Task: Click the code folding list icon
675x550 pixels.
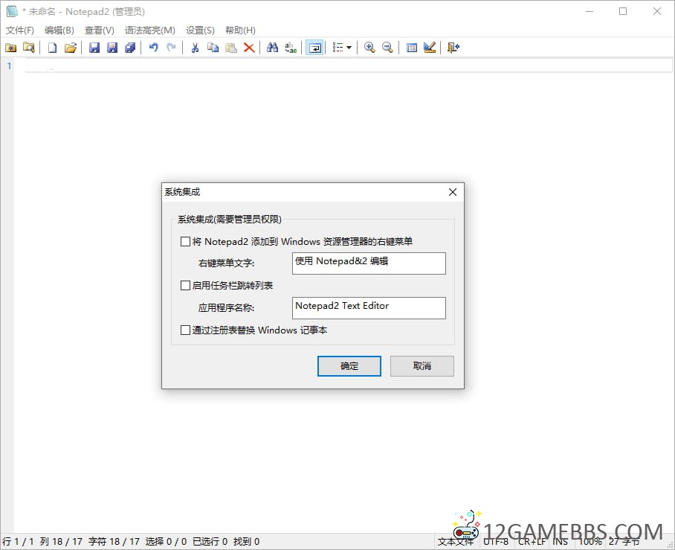Action: click(338, 48)
